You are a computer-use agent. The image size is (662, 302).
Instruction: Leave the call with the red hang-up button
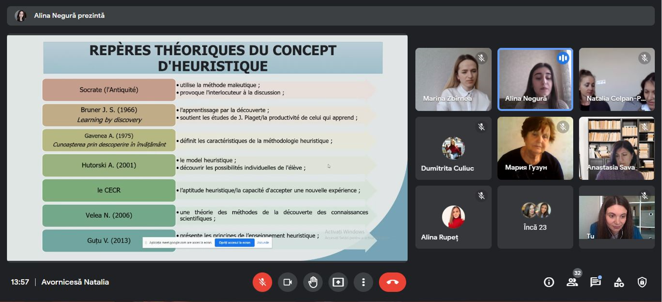point(392,282)
